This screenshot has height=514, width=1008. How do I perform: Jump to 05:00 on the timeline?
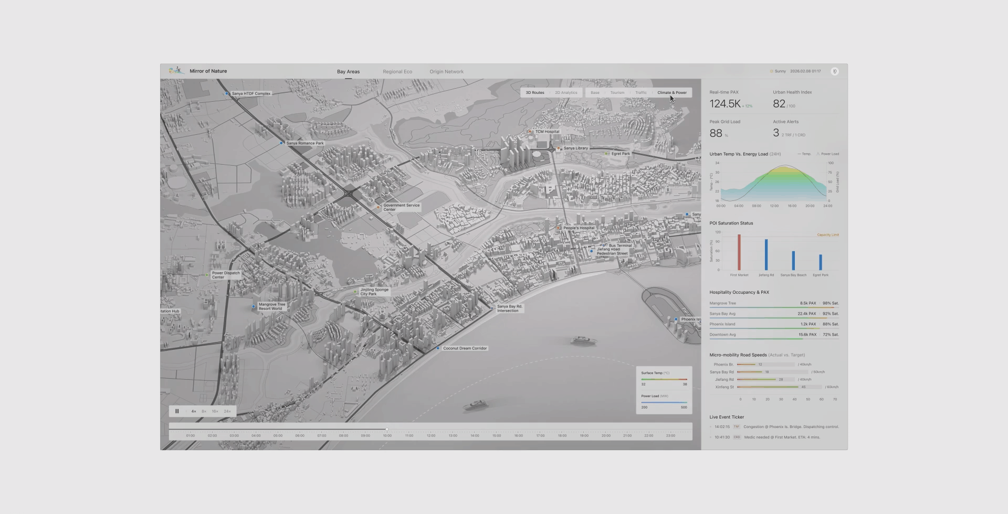pyautogui.click(x=278, y=436)
